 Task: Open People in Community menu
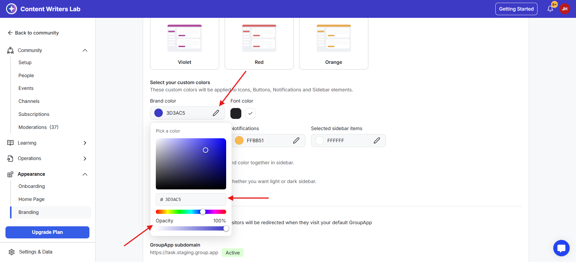click(26, 75)
